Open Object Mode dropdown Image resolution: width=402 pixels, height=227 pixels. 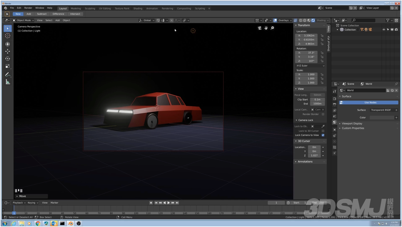click(x=23, y=20)
